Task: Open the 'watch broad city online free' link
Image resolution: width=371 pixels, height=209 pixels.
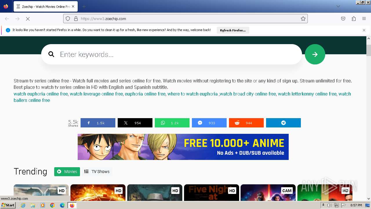Action: (248, 94)
